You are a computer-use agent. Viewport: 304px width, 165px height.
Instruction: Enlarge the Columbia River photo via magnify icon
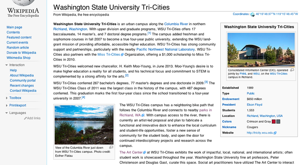tap(111, 147)
